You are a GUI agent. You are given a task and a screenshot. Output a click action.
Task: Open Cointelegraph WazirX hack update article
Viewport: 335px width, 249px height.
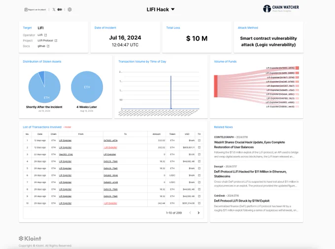[249, 145]
